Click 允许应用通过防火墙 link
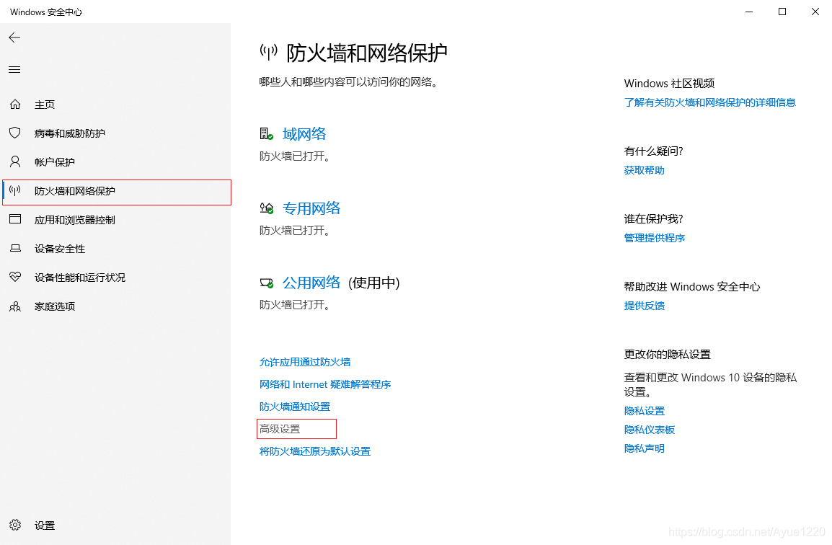 [x=305, y=362]
